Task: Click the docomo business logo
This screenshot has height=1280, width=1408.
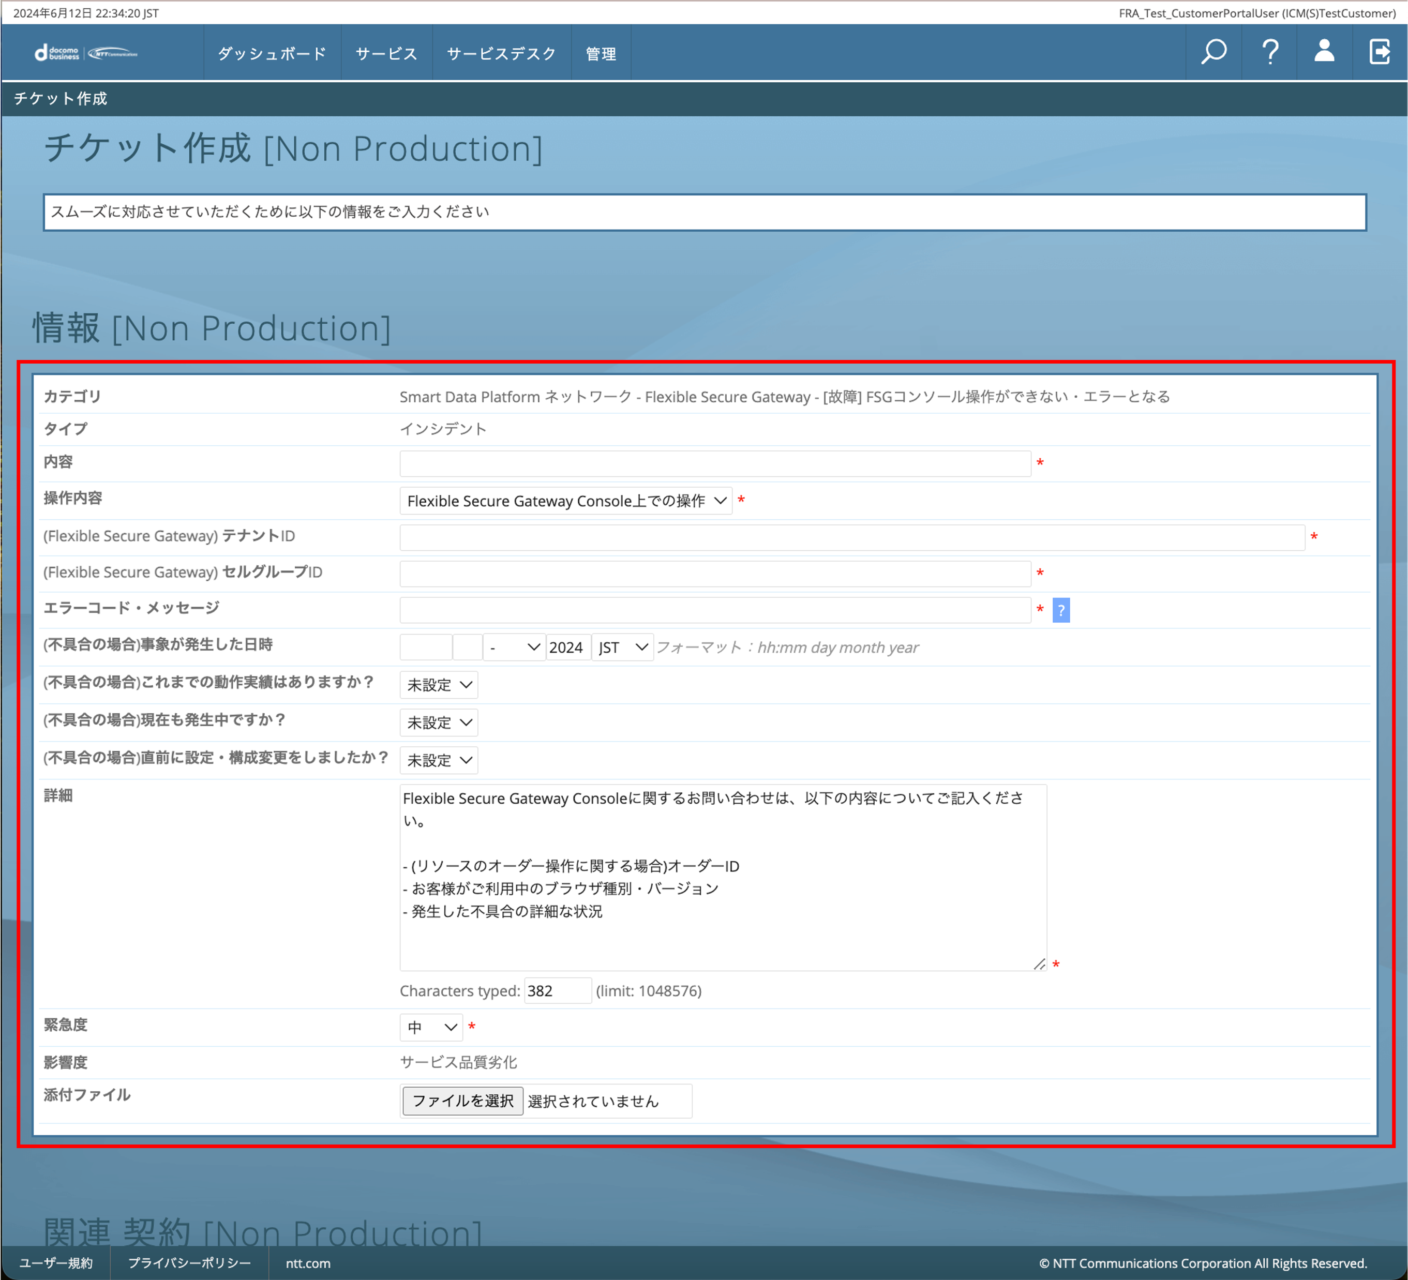Action: pyautogui.click(x=86, y=53)
